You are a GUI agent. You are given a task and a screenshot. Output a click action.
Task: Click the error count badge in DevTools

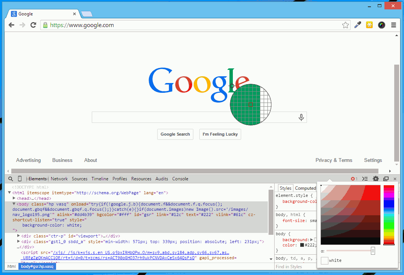tap(353, 179)
